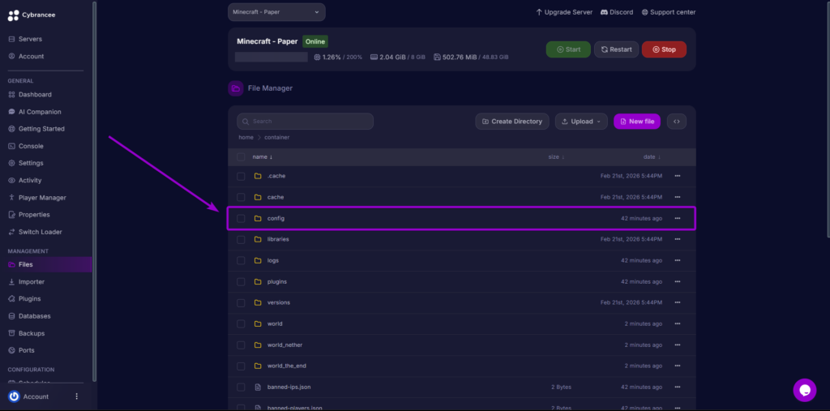830x411 pixels.
Task: Check the plugins folder checkbox
Action: 241,282
